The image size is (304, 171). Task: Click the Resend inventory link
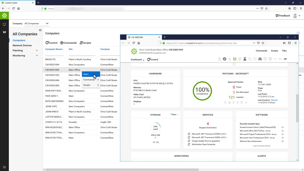click(274, 100)
